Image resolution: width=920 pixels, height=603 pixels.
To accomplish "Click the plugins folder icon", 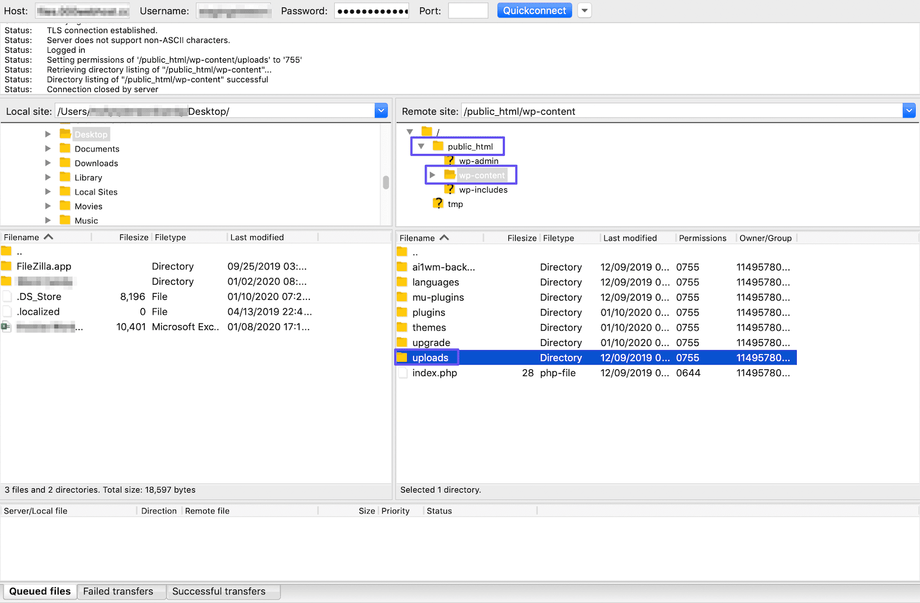I will point(404,312).
